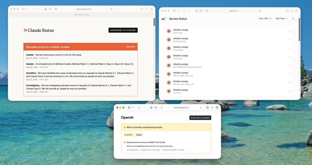Screen dimensions: 312x165
Task: Click the 1Password-style extension icon in the OpenAI window
Action: point(151,107)
